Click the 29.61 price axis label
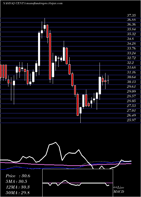The height and width of the screenshot is (197, 141). coord(131,87)
